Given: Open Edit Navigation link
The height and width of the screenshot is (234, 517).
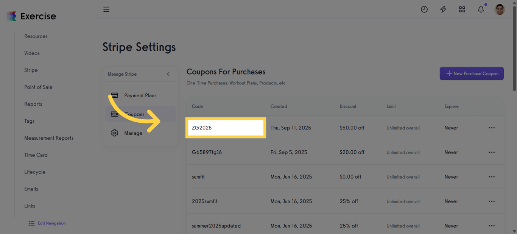Looking at the screenshot, I should point(51,223).
